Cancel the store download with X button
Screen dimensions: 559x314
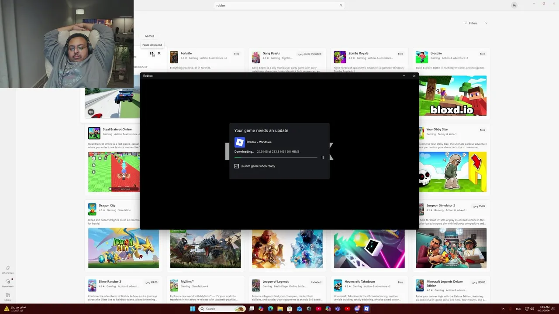click(159, 53)
